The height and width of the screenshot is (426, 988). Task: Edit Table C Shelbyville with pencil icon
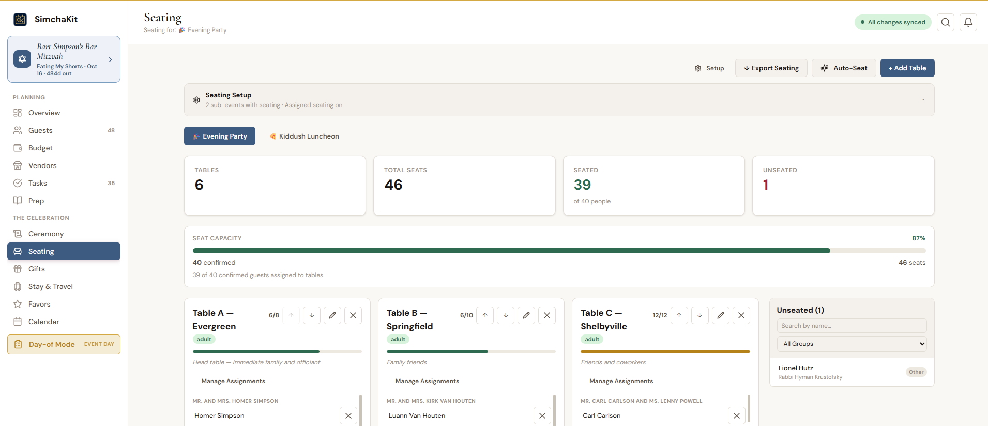coord(721,315)
